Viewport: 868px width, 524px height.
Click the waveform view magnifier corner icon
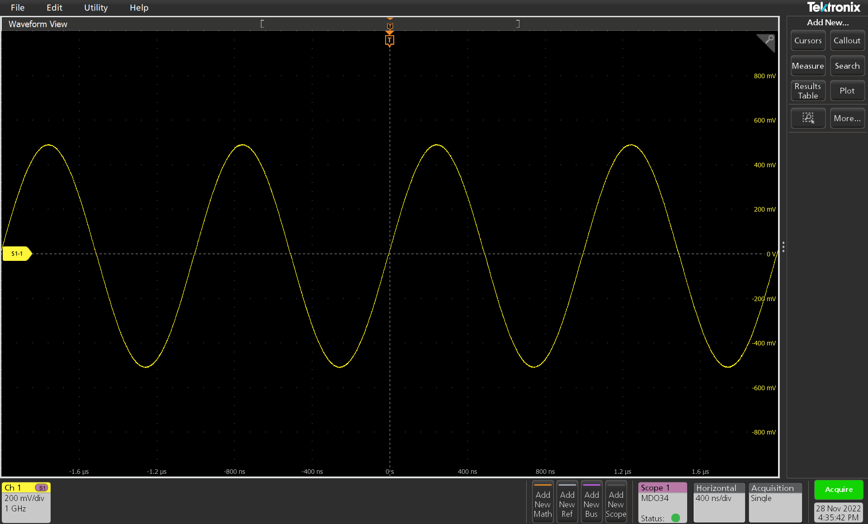pyautogui.click(x=767, y=42)
